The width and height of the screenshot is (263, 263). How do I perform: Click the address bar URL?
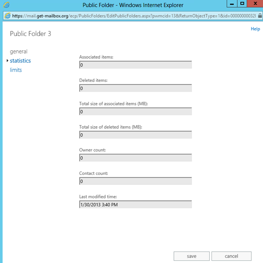[x=134, y=16]
